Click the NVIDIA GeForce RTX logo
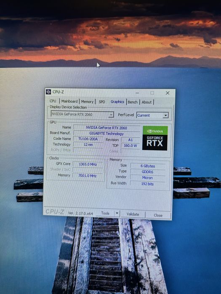Viewport: 221px width, 294px height. tap(155, 138)
